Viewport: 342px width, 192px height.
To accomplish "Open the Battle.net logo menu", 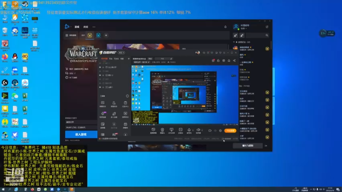I will point(67,27).
